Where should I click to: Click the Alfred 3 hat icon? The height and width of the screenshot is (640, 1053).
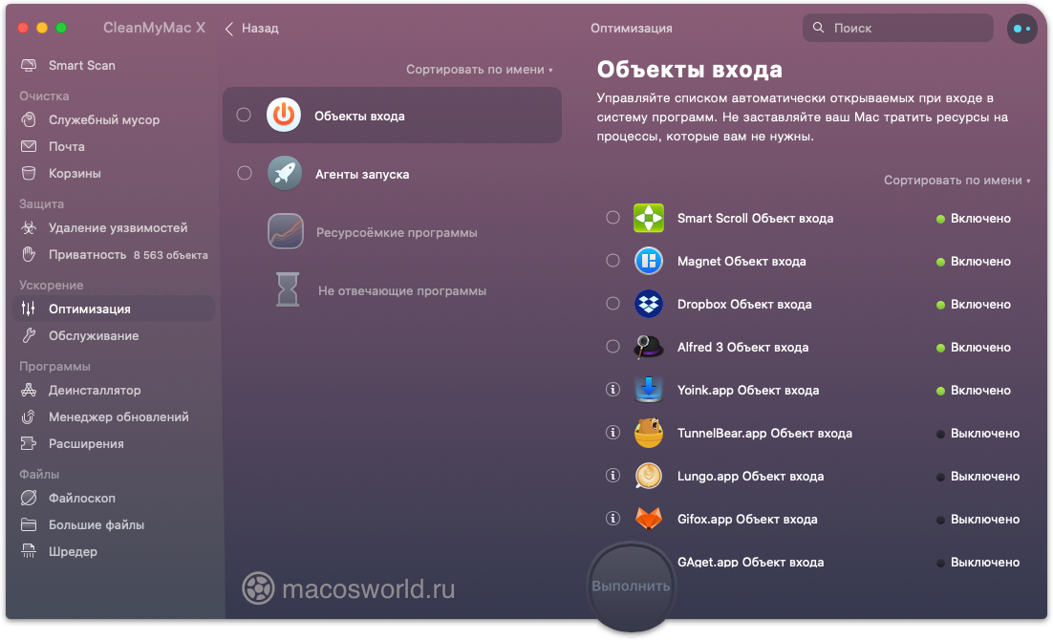[x=649, y=347]
